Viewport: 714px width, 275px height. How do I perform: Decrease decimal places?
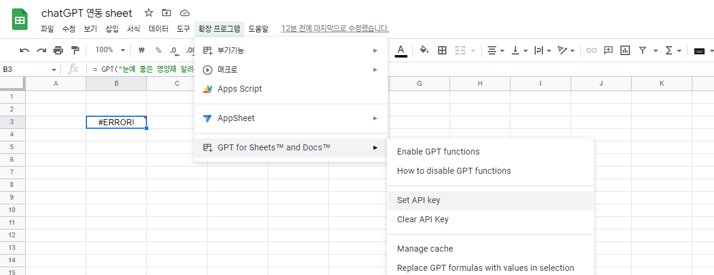pyautogui.click(x=174, y=50)
